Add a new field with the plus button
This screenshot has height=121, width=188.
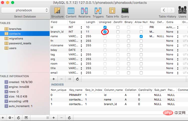click(x=54, y=79)
